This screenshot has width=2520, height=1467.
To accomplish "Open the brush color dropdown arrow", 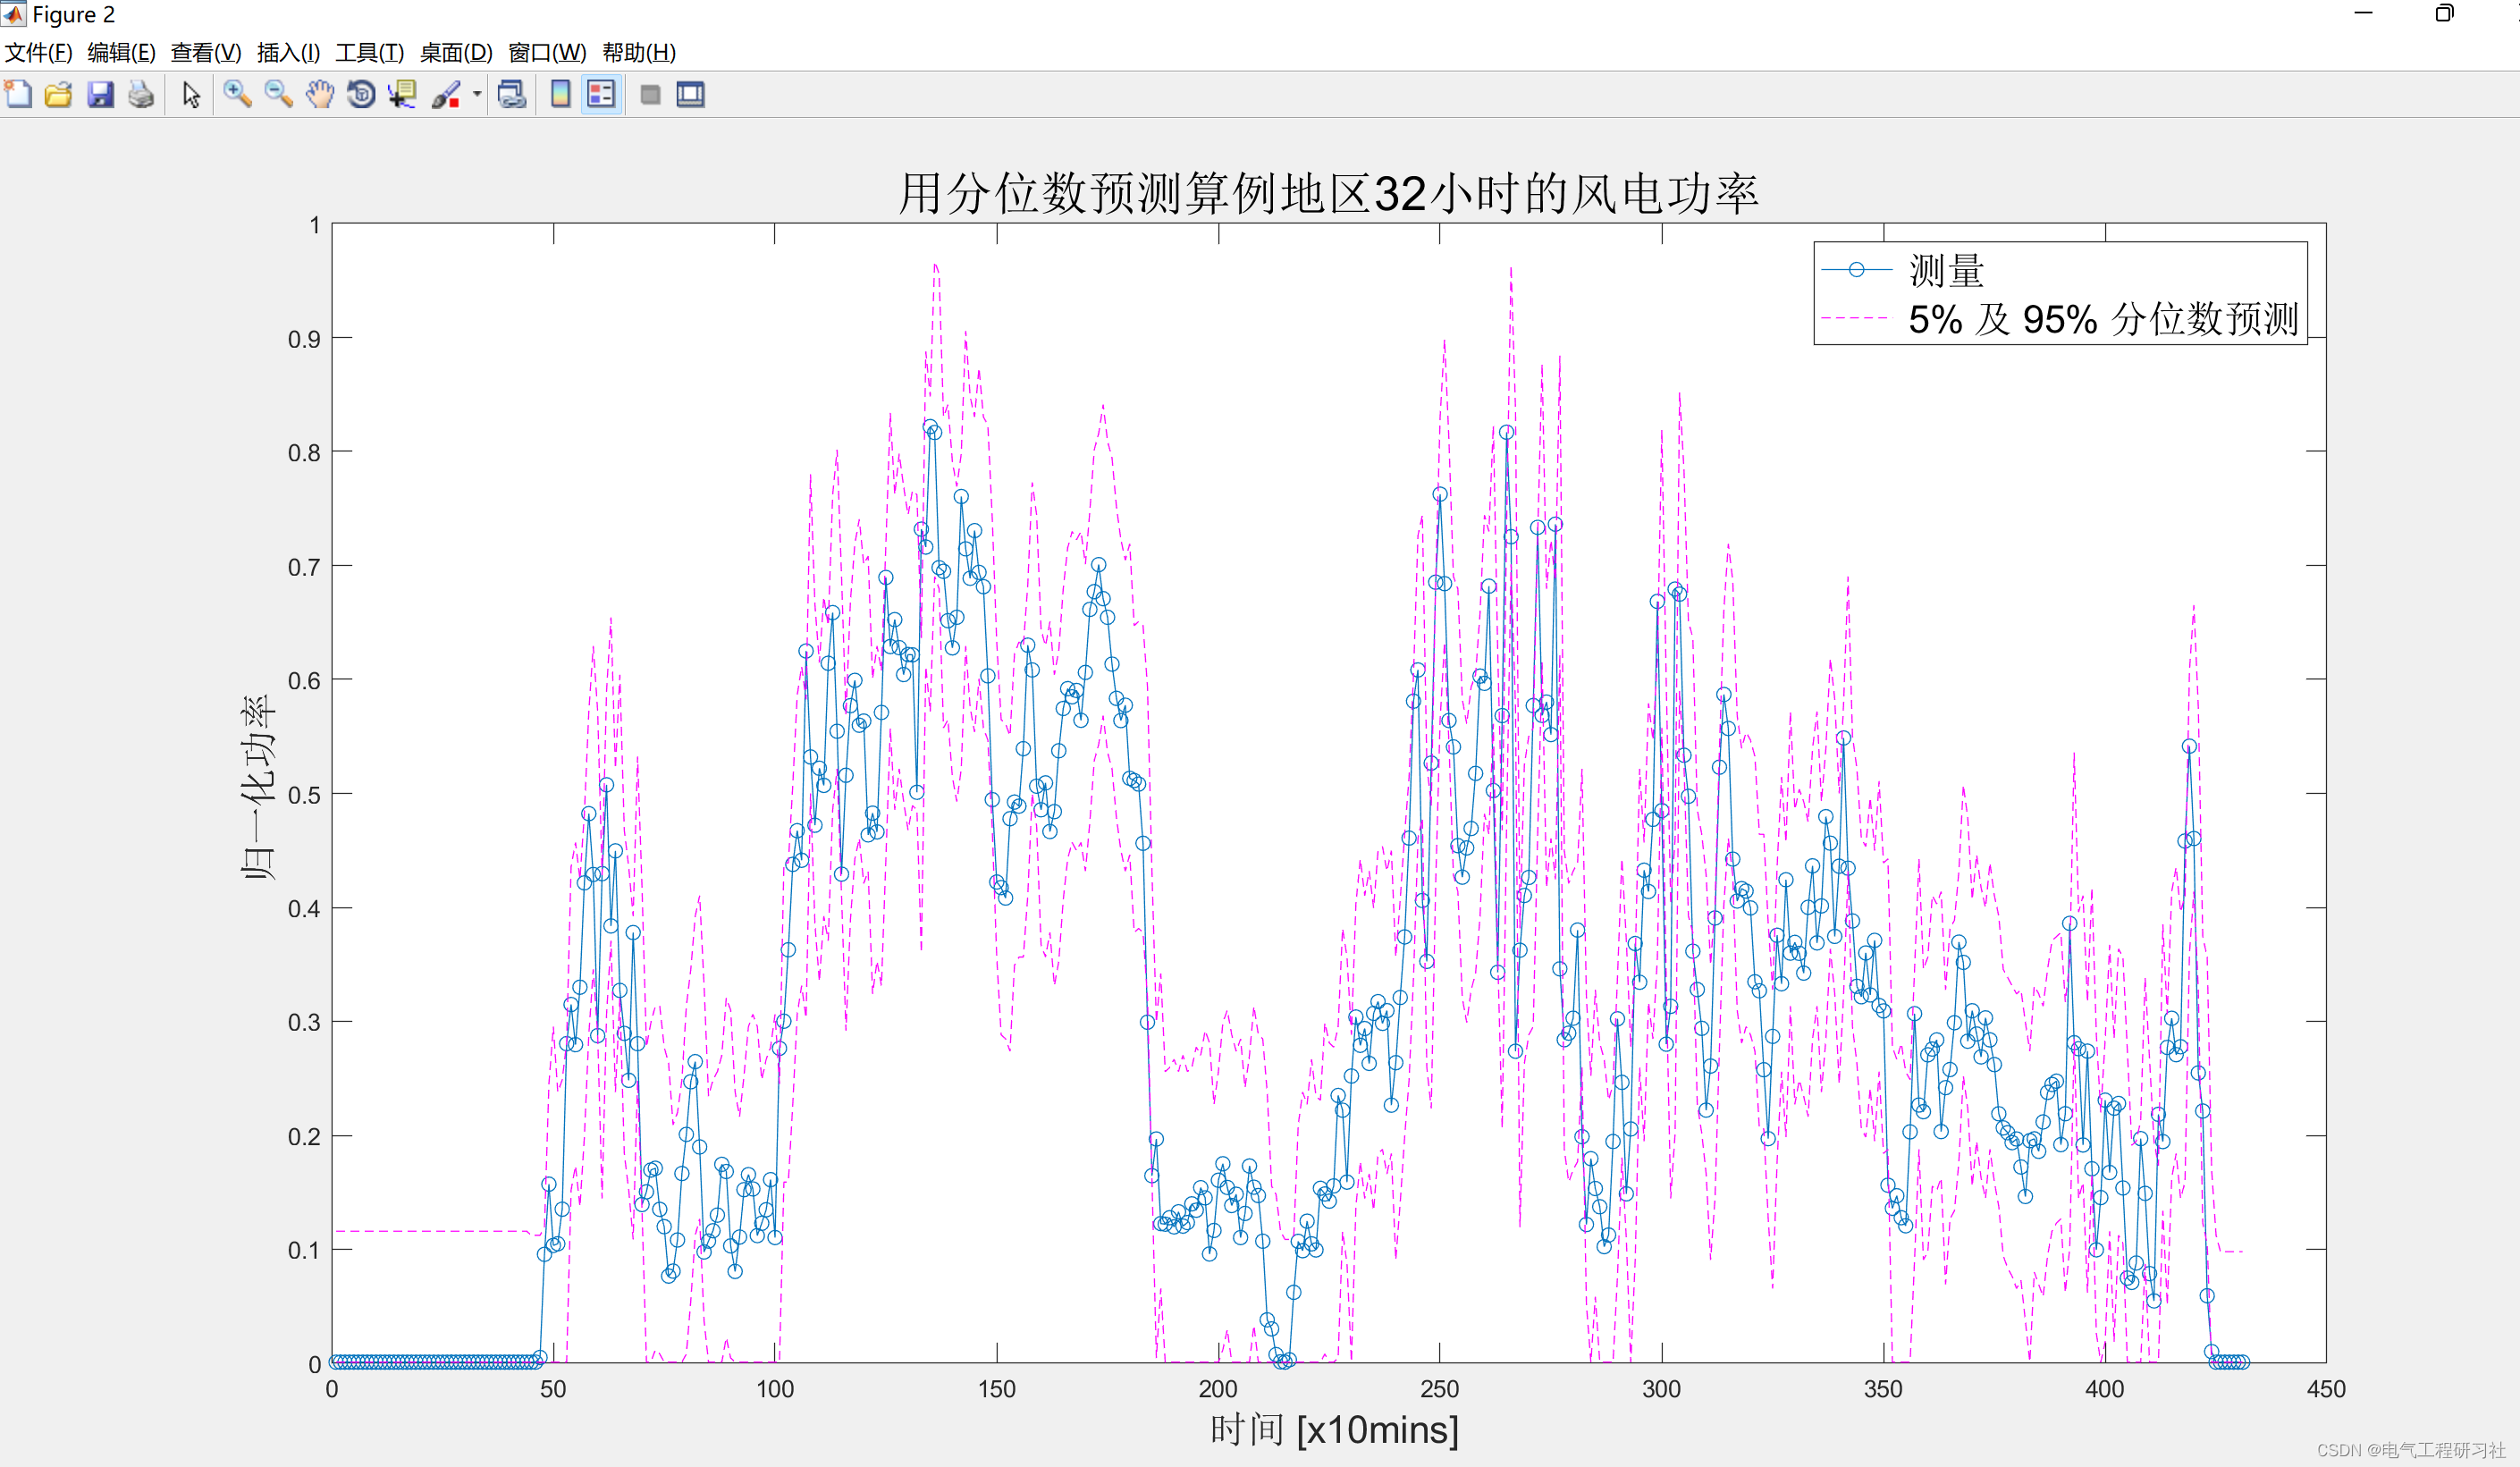I will (477, 95).
